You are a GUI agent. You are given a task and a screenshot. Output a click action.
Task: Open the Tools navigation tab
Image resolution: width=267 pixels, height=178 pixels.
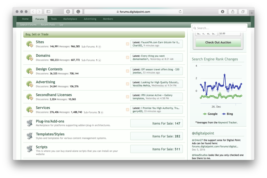[x=54, y=19]
